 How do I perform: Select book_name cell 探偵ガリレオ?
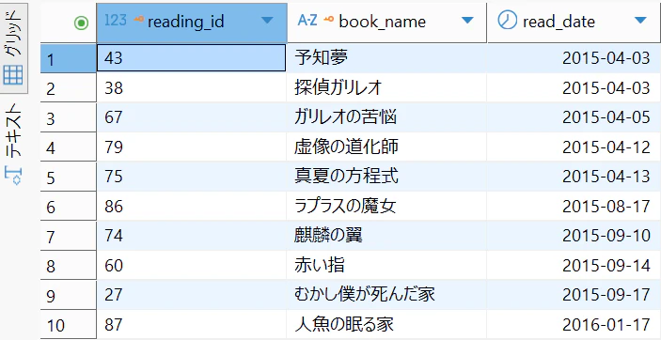[387, 87]
